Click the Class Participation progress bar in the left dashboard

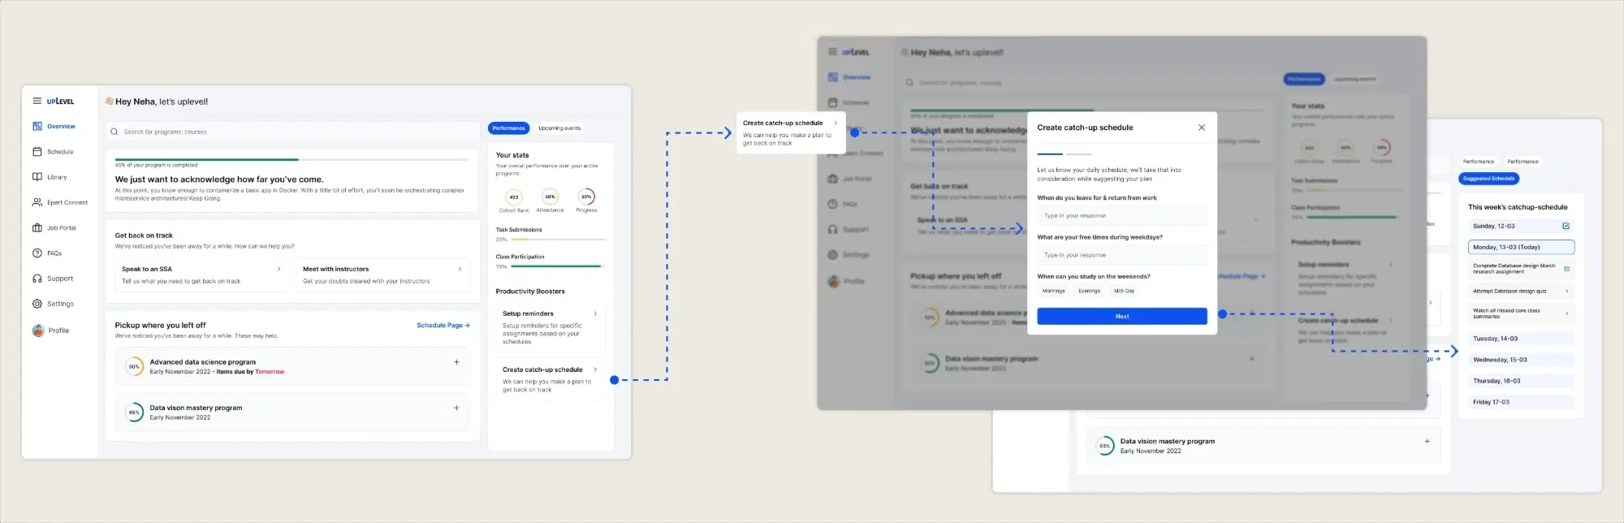(558, 266)
